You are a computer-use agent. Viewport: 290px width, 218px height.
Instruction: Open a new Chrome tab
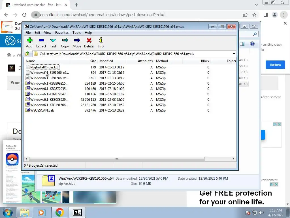(x=76, y=5)
